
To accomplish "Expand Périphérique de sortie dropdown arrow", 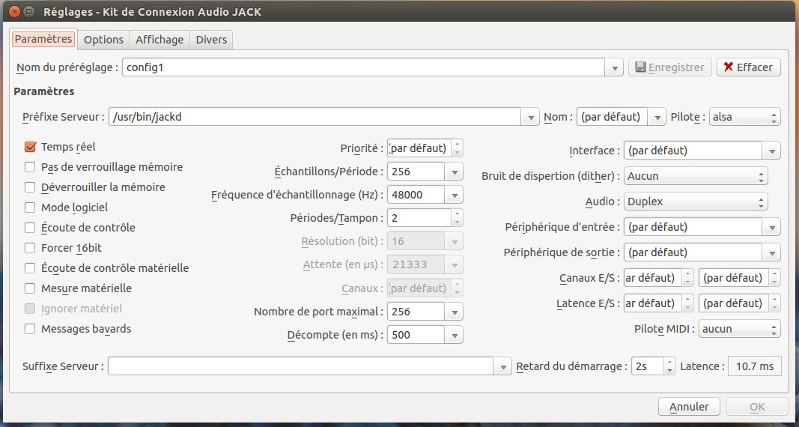I will (x=771, y=252).
